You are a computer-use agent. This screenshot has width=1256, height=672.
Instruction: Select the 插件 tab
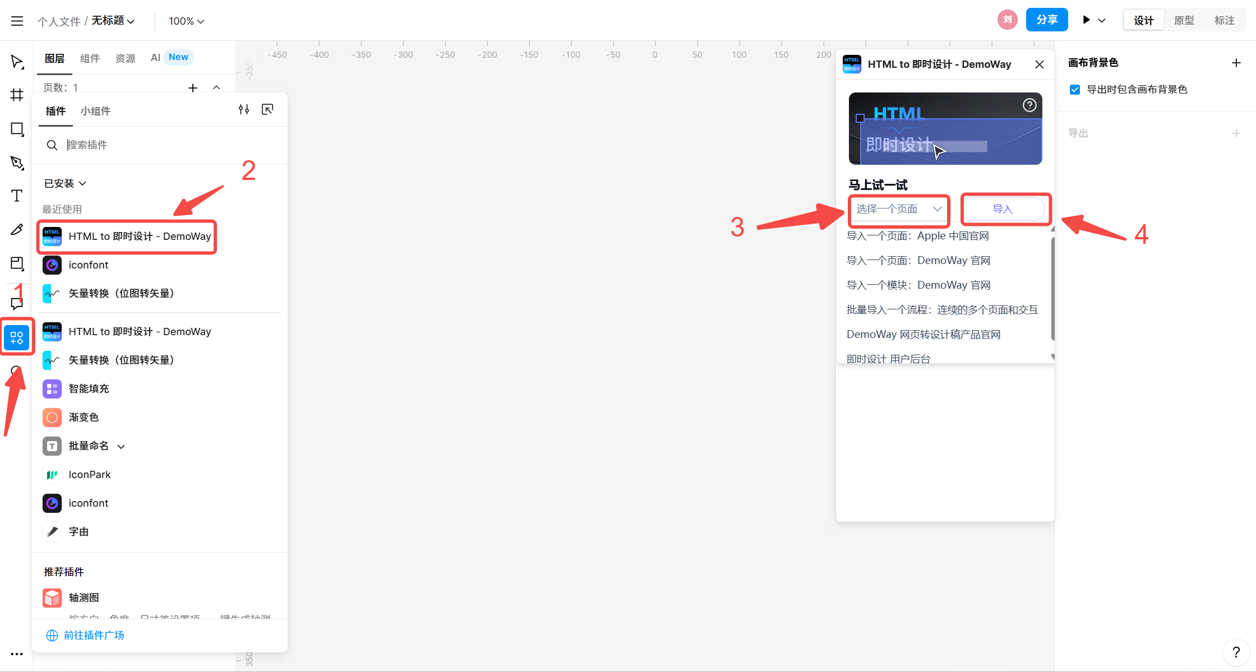[56, 111]
